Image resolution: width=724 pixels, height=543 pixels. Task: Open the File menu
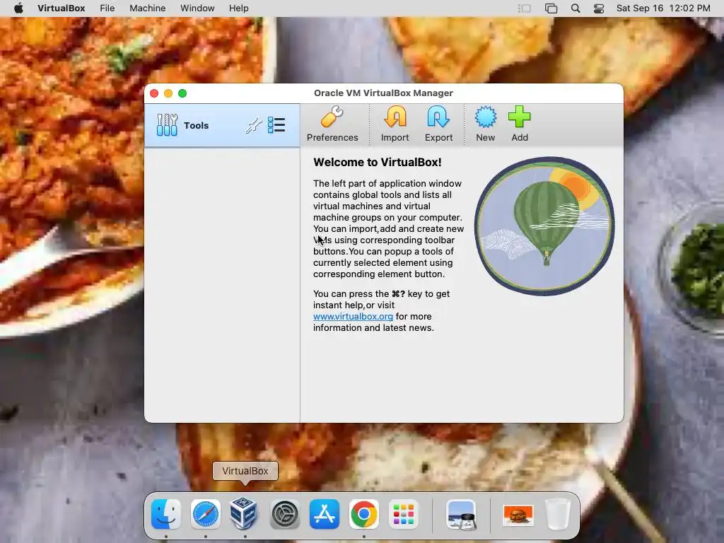point(107,8)
